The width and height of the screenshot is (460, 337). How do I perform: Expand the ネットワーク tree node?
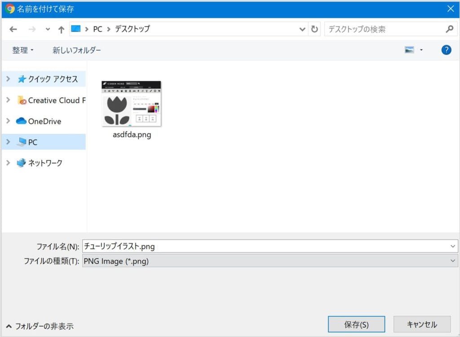click(8, 163)
